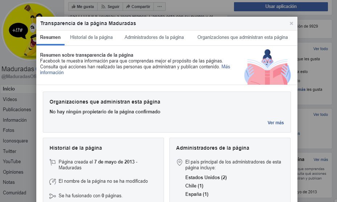The height and width of the screenshot is (202, 337).
Task: Click the Compartir button
Action: click(138, 7)
